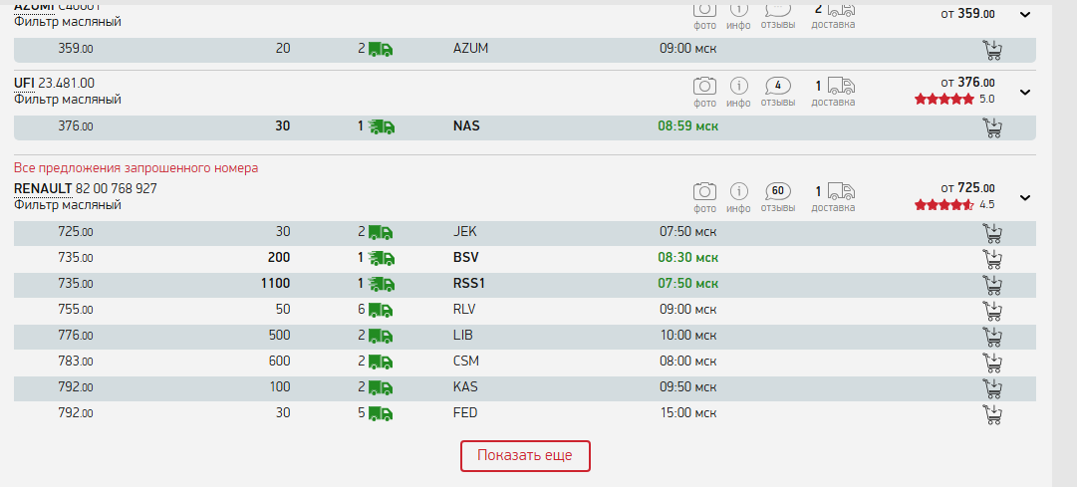Add the KAS 792.00 offer to cart
Viewport: 1077px width, 487px height.
[992, 387]
